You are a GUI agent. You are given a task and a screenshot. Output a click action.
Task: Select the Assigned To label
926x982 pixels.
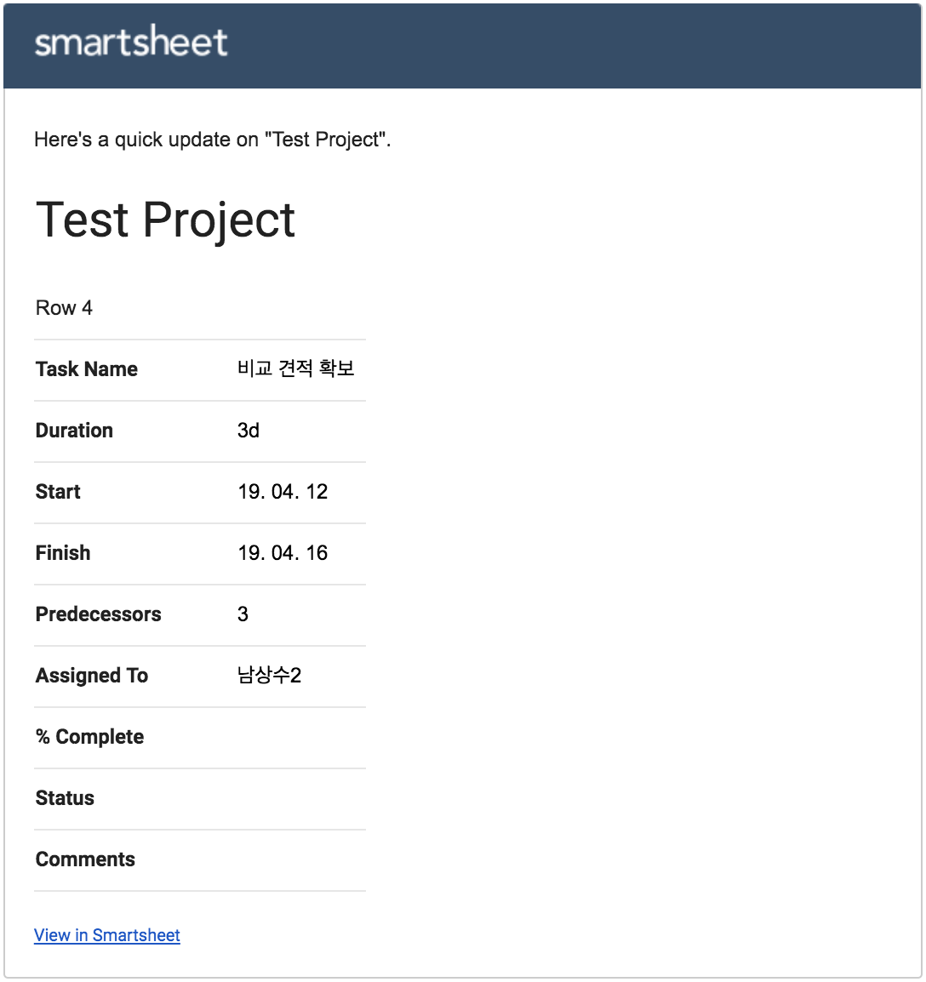(x=91, y=676)
